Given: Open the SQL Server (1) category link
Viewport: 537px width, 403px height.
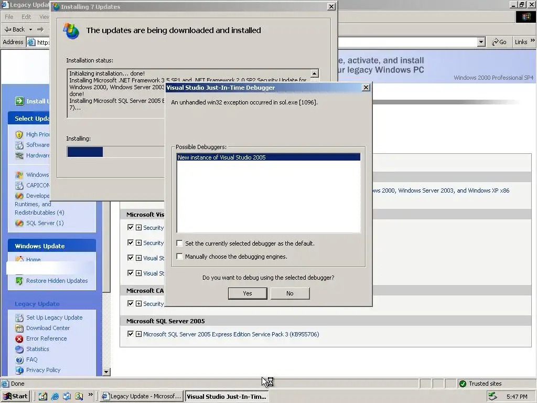Looking at the screenshot, I should 45,223.
